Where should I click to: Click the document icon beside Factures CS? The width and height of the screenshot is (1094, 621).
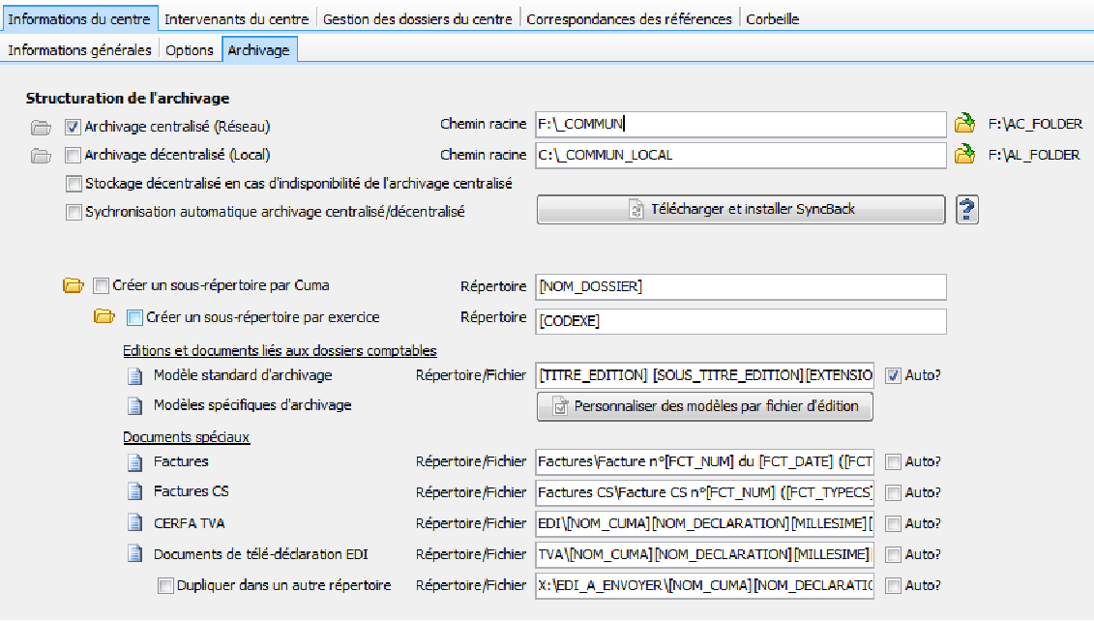(x=134, y=491)
